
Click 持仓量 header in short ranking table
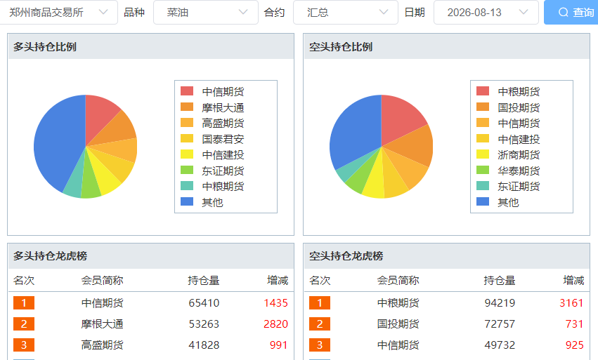pyautogui.click(x=500, y=281)
